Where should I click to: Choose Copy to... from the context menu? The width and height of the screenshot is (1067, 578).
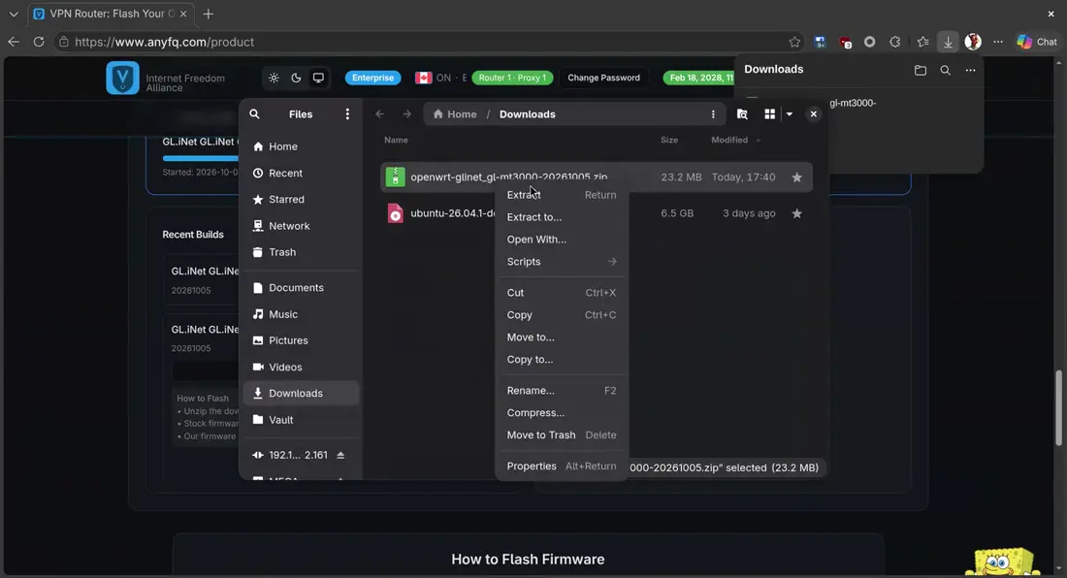(x=562, y=360)
